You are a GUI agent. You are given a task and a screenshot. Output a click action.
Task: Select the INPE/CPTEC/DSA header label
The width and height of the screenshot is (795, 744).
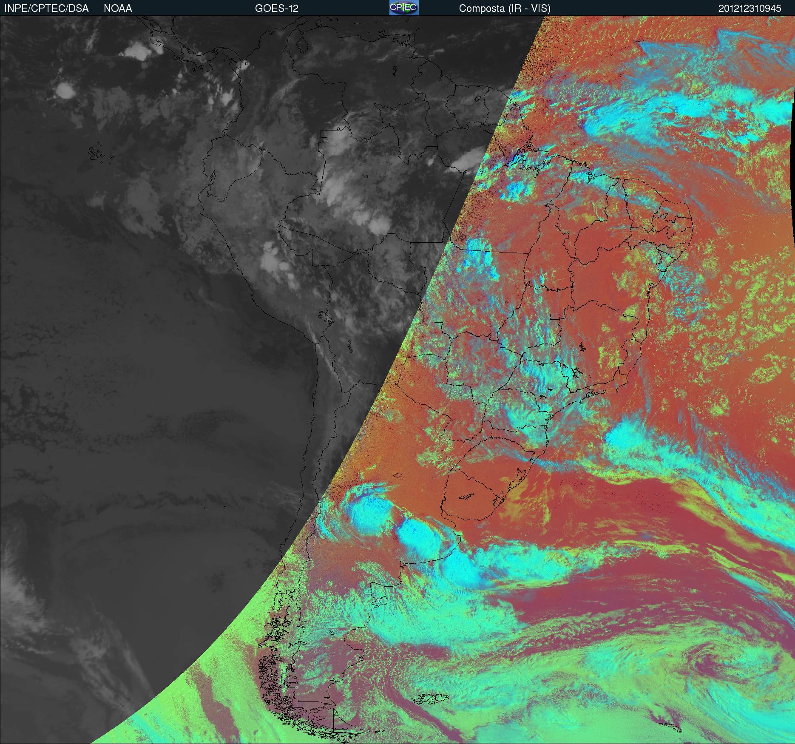pos(46,9)
